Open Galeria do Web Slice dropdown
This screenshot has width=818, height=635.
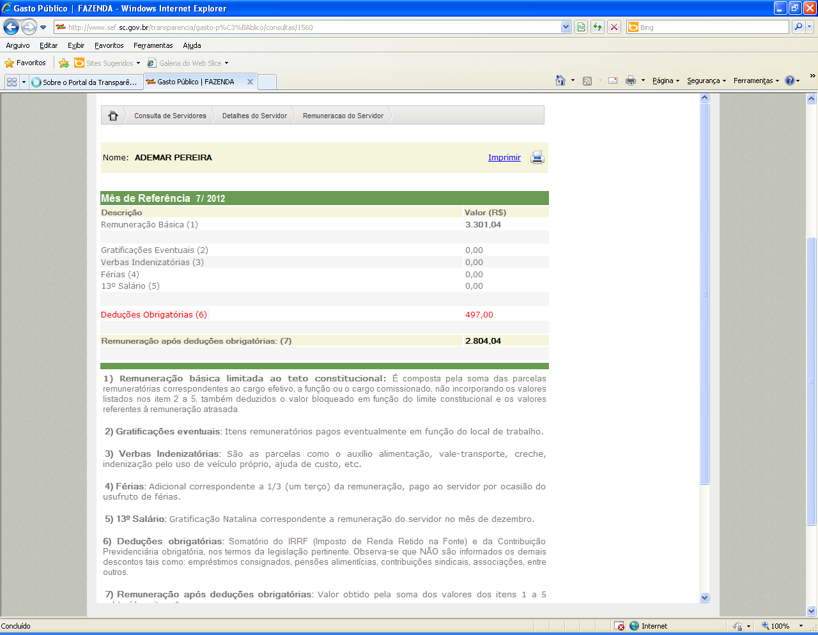187,63
